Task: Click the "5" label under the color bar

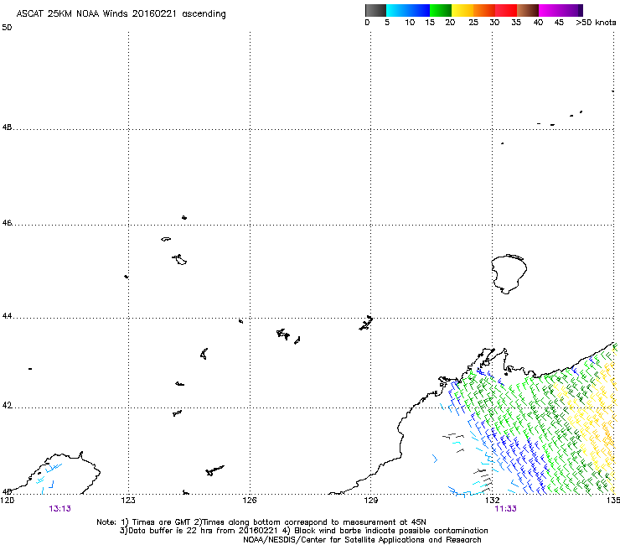Action: pos(387,23)
